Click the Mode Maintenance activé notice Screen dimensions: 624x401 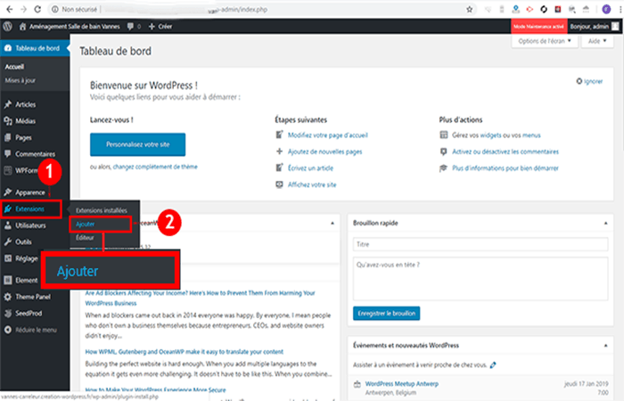point(538,26)
